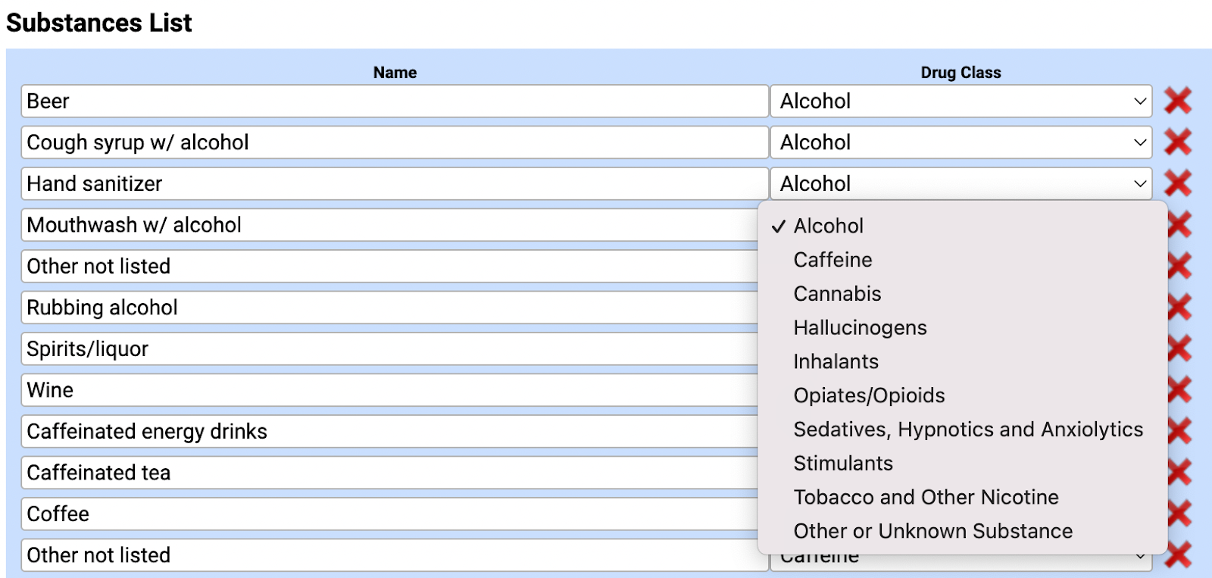Screen dimensions: 1212x578
Task: Select Tobacco and Other Nicotine option
Action: 926,497
